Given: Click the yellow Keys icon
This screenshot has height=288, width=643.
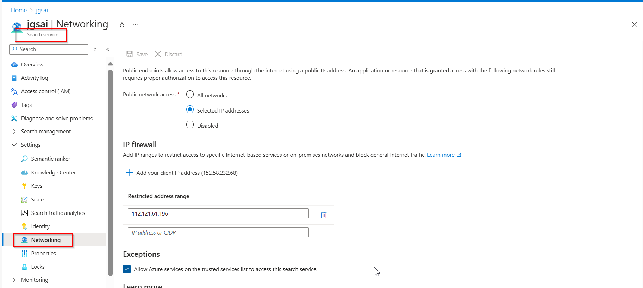Looking at the screenshot, I should tap(24, 186).
